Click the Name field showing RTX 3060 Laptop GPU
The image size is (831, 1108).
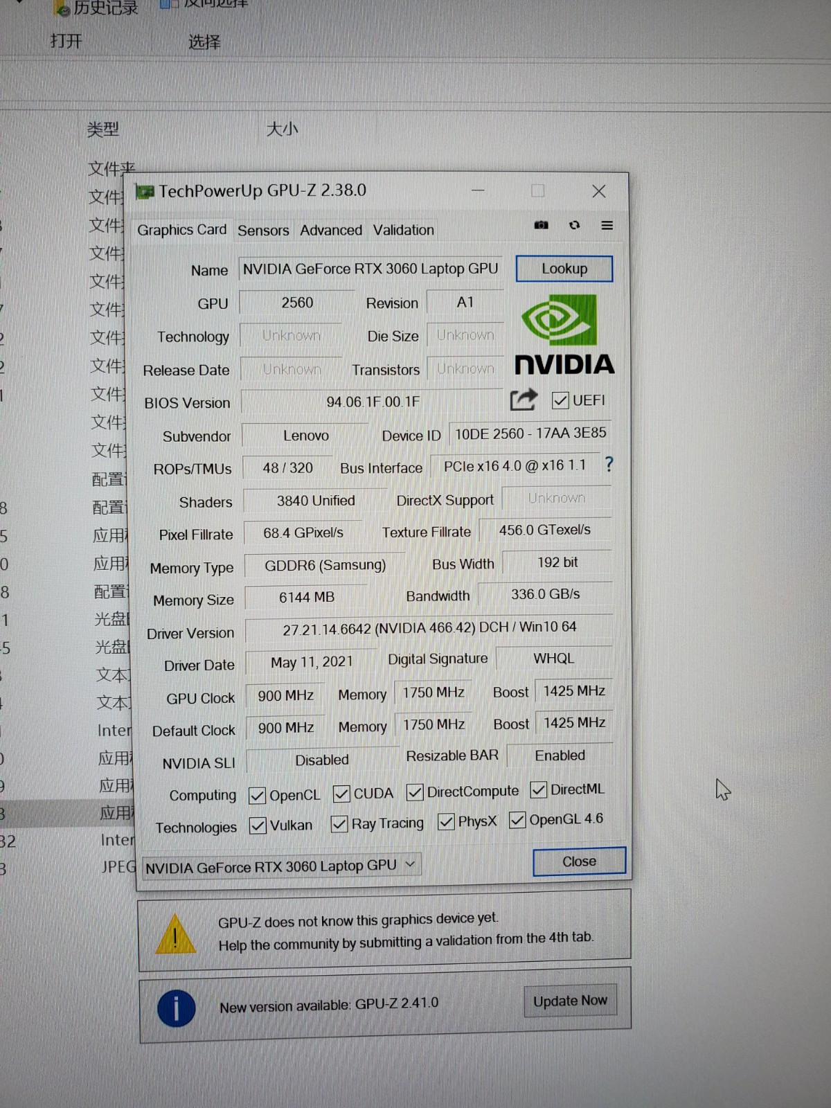pyautogui.click(x=370, y=269)
